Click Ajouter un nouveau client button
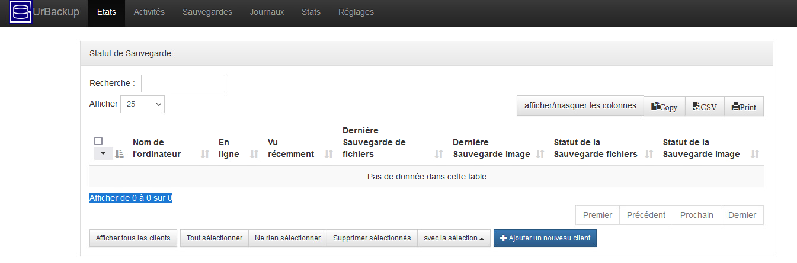The height and width of the screenshot is (263, 797). (545, 238)
